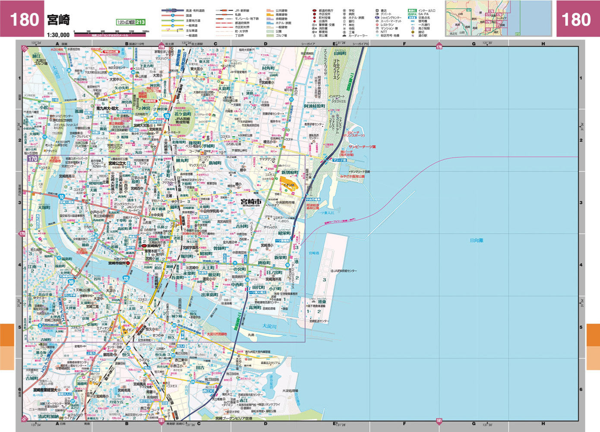Select the 信号機 traffic signal legend icon
Screen dimensions: 600x432
coord(413,21)
